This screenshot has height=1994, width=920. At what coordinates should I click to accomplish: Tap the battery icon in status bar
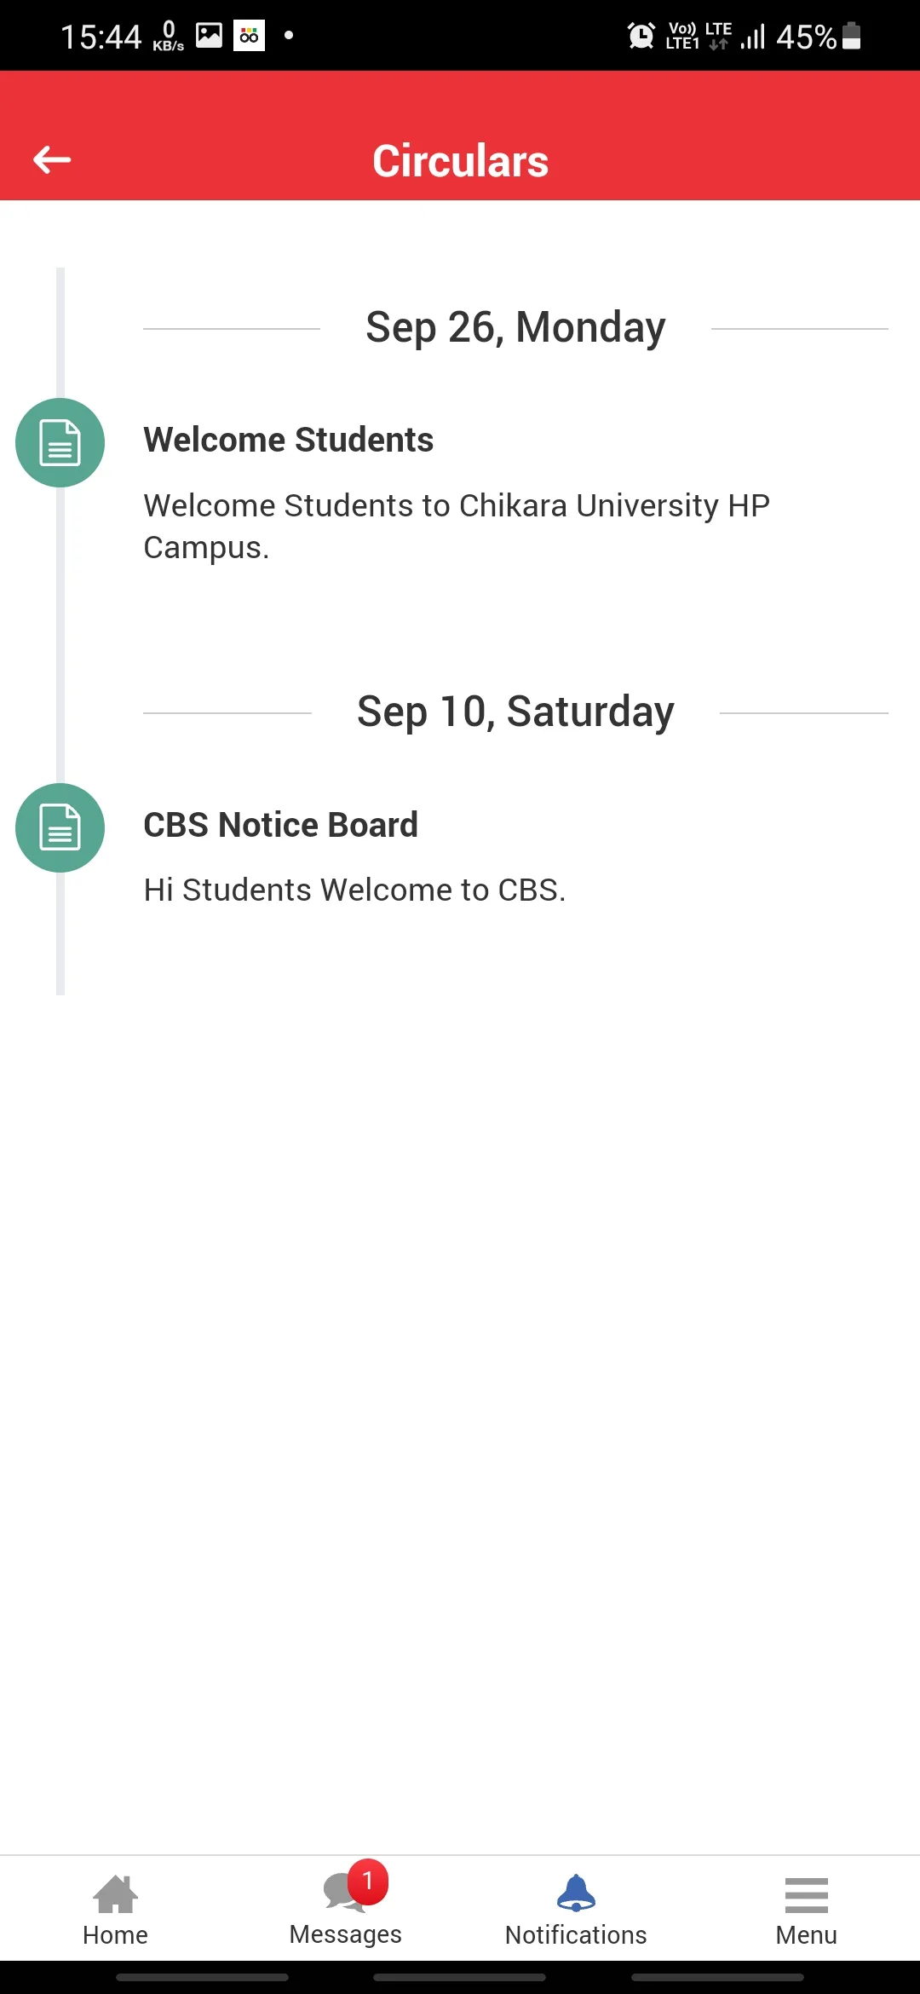(851, 36)
